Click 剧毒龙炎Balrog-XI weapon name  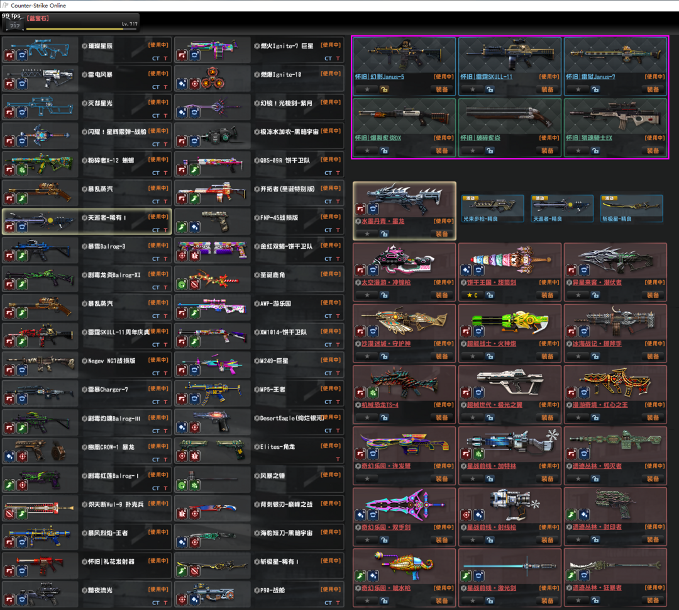coord(114,275)
